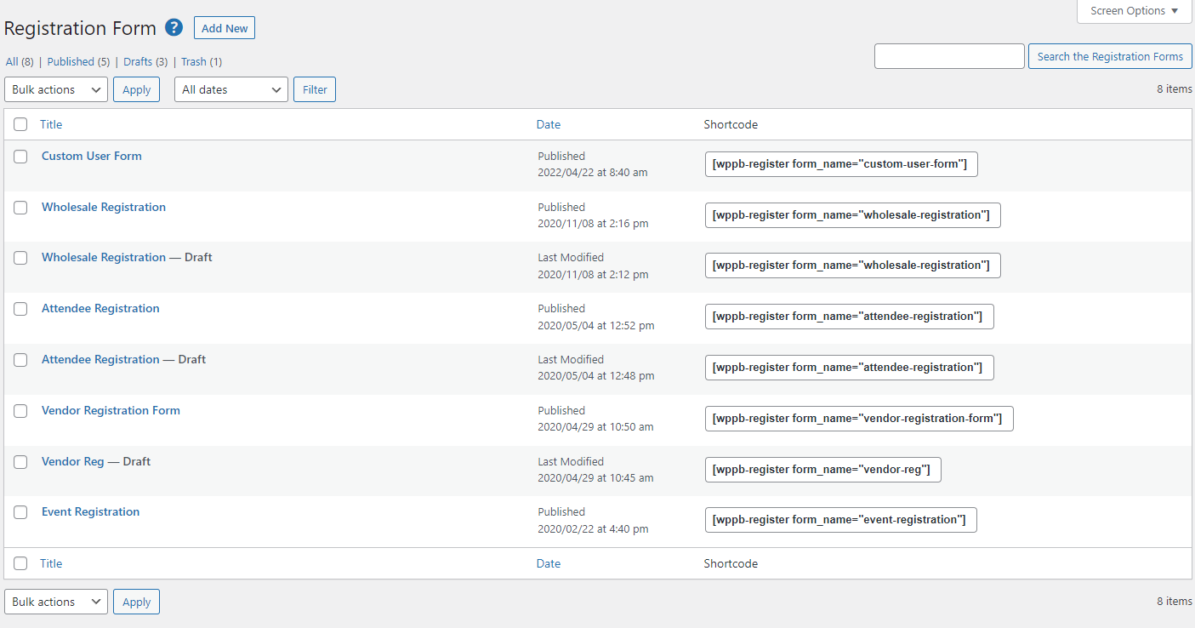Toggle the select-all checkbox in table header

coord(20,125)
